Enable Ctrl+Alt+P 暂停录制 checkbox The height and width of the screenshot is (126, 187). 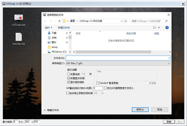[98, 83]
